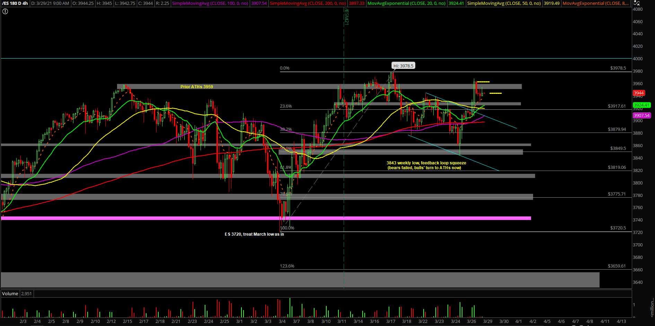The image size is (655, 326).
Task: Open the MovAvgExponential 20 study label
Action: coord(406,3)
